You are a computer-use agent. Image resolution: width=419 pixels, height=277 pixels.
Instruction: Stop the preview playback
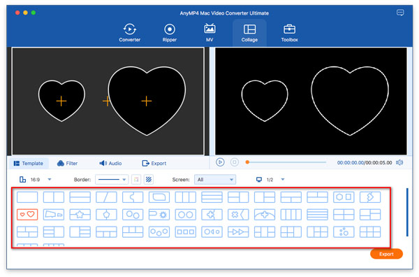coord(235,162)
